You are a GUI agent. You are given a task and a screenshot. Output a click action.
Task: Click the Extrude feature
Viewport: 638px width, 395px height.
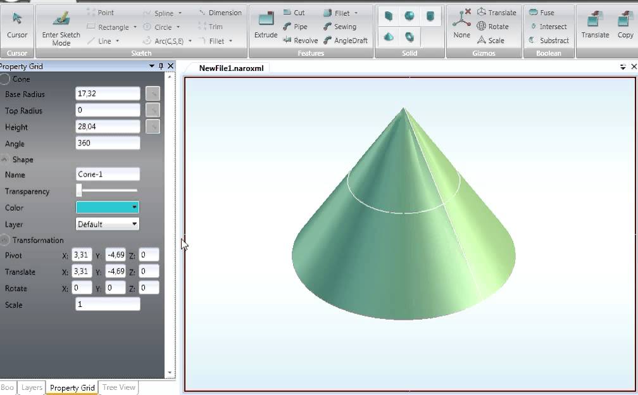(266, 25)
